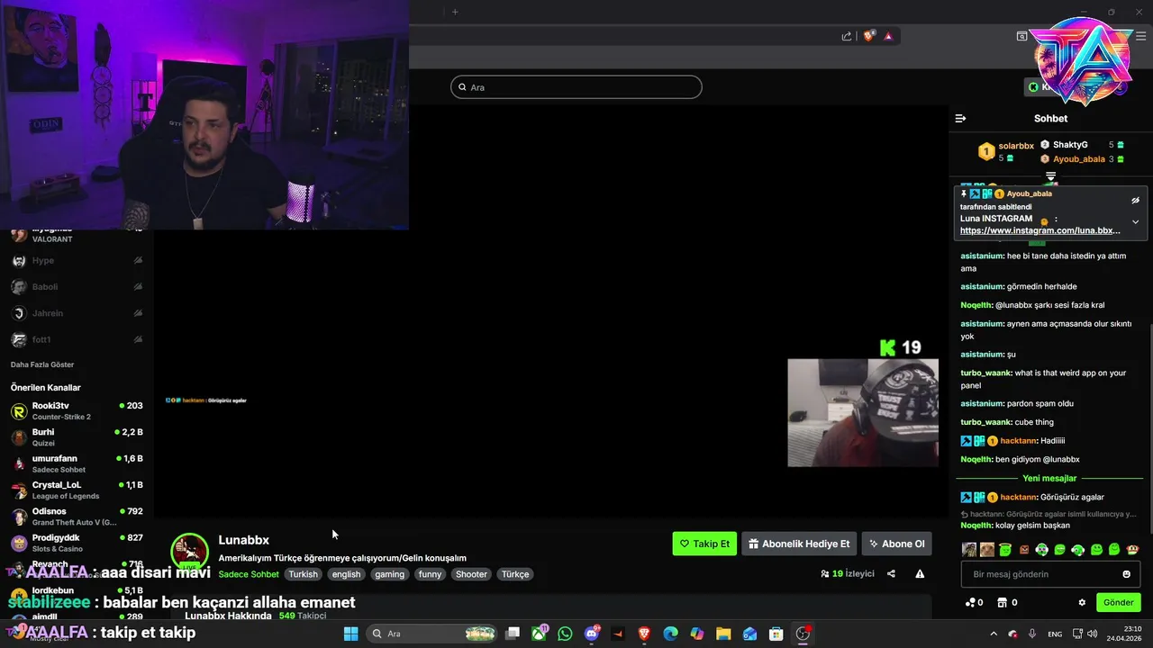Screen dimensions: 1153x648
Task: Open the pinned Instagram link
Action: 1040,230
